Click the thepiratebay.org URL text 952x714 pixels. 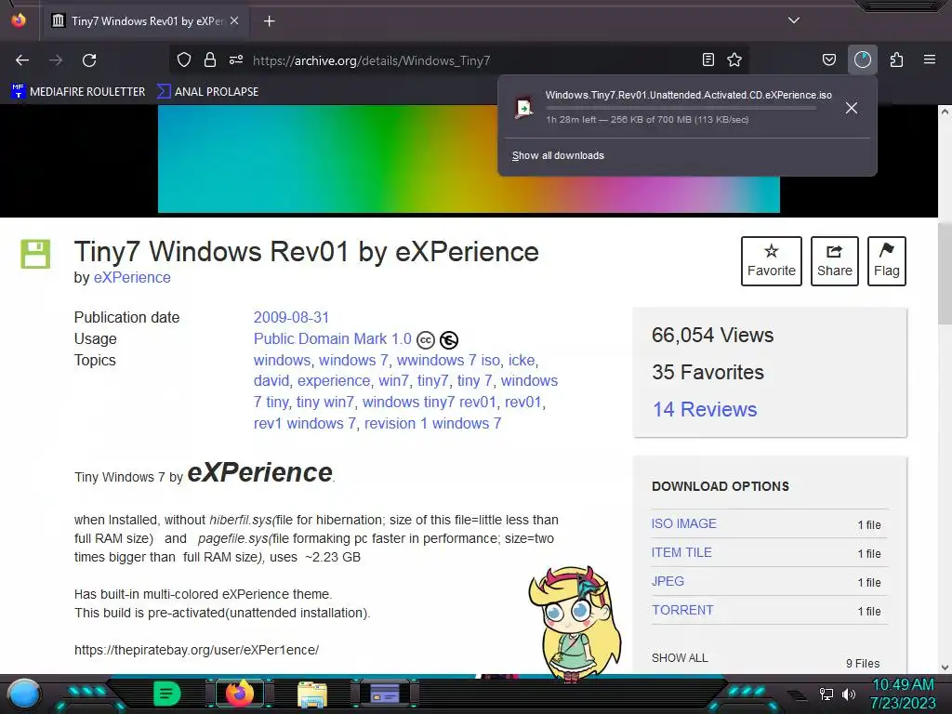point(196,650)
